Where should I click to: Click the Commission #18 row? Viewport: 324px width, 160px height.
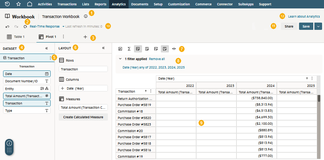tap(136, 111)
